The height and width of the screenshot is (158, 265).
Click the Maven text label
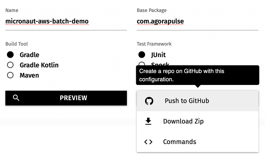(29, 75)
